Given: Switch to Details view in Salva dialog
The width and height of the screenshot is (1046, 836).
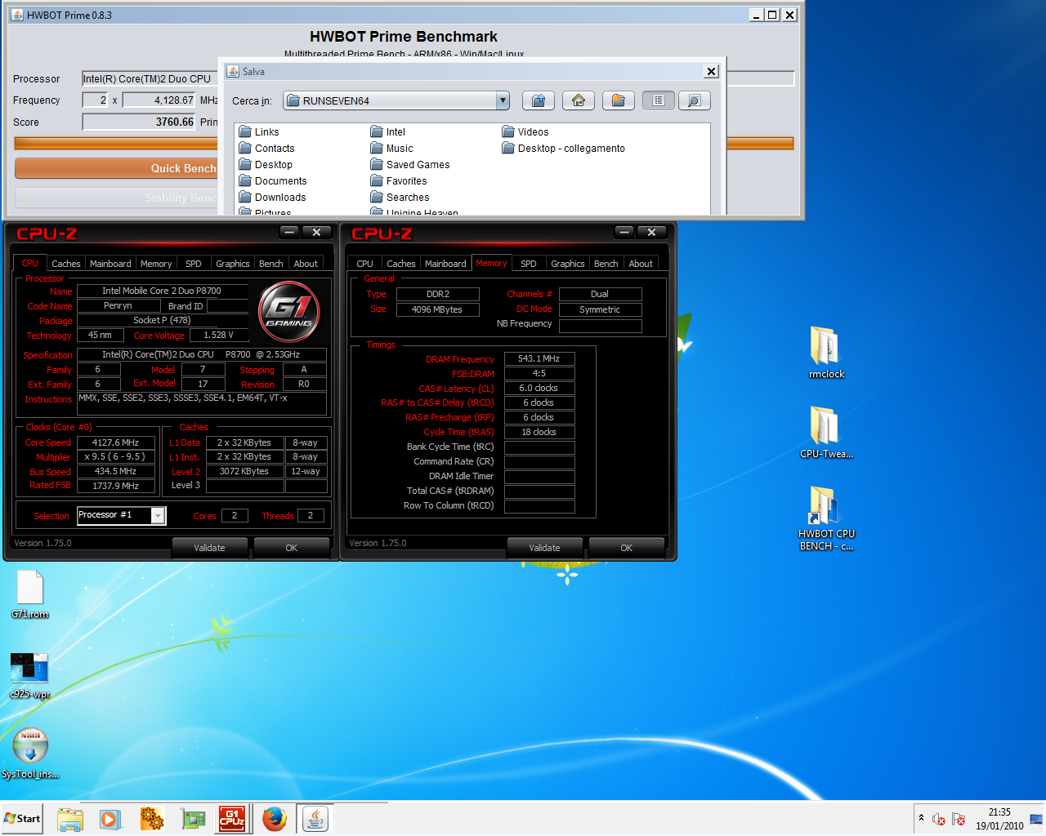Looking at the screenshot, I should pos(694,100).
